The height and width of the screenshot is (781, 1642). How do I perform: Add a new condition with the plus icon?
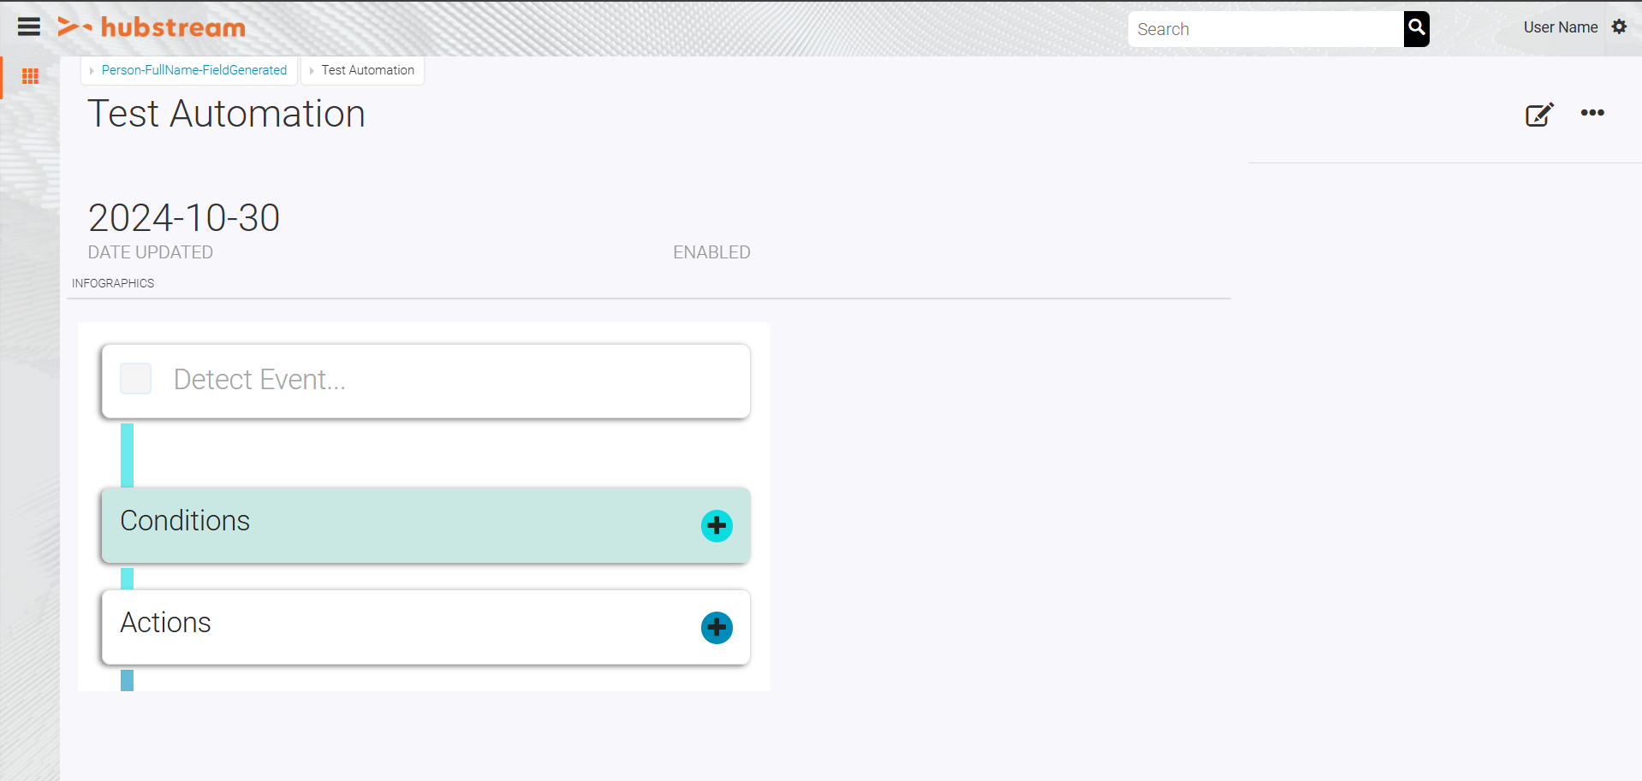tap(716, 525)
